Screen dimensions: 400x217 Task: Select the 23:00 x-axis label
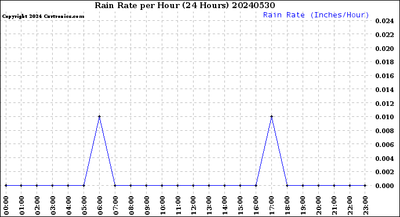(366, 205)
